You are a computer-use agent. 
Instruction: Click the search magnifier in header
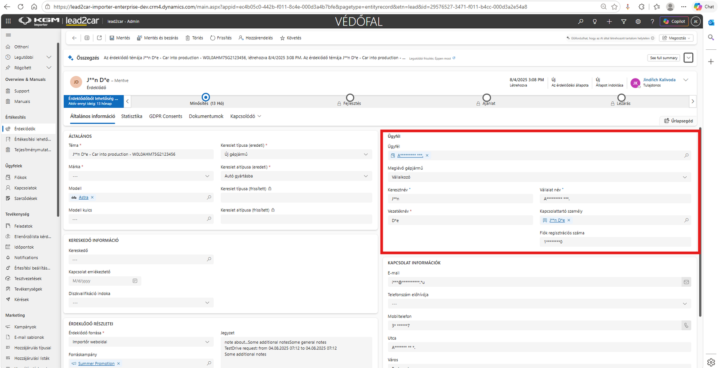coord(581,21)
